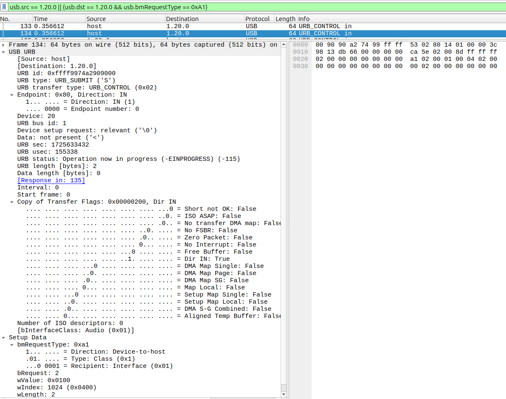Click the first hex byte at offset 0000
The width and height of the screenshot is (506, 399).
pyautogui.click(x=320, y=45)
